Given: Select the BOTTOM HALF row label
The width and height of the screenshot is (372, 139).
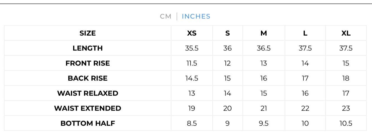Looking at the screenshot, I should [x=88, y=123].
